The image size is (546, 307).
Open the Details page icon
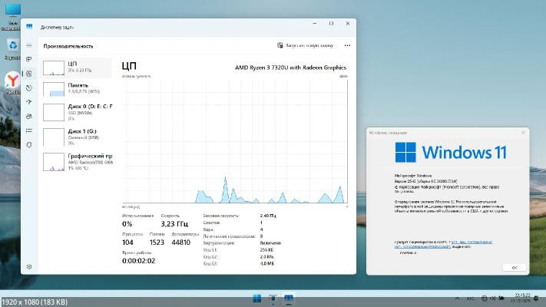29,130
